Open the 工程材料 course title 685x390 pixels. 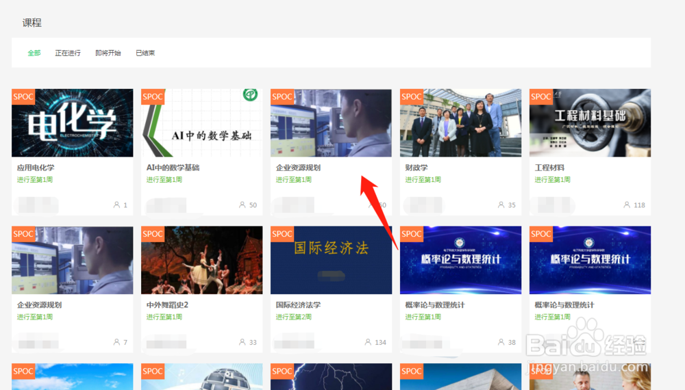(x=549, y=168)
